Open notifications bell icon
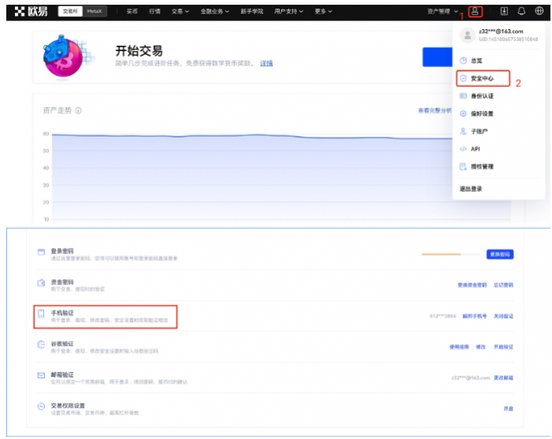Image resolution: width=552 pixels, height=439 pixels. tap(521, 12)
